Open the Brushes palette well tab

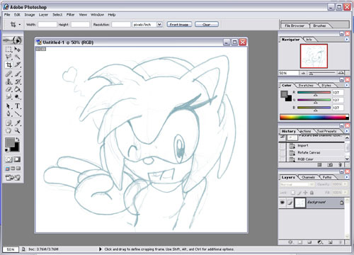click(x=319, y=25)
